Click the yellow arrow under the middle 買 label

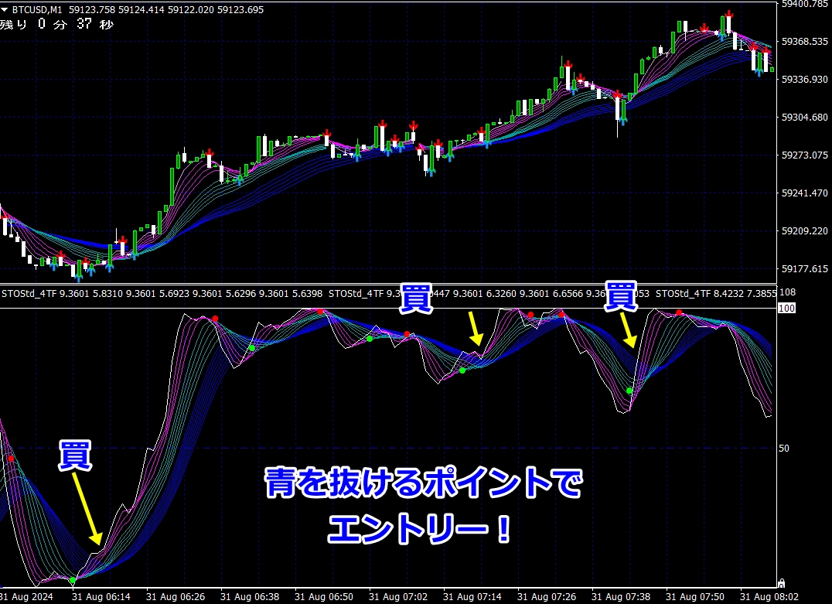tap(474, 330)
